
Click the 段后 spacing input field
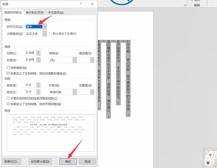click(31, 92)
